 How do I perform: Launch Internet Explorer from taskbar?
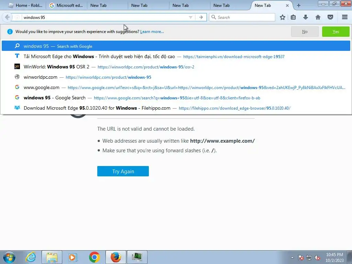pos(31,257)
